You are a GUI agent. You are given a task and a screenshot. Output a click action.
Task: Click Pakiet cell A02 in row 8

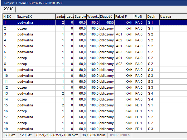coord(119,64)
